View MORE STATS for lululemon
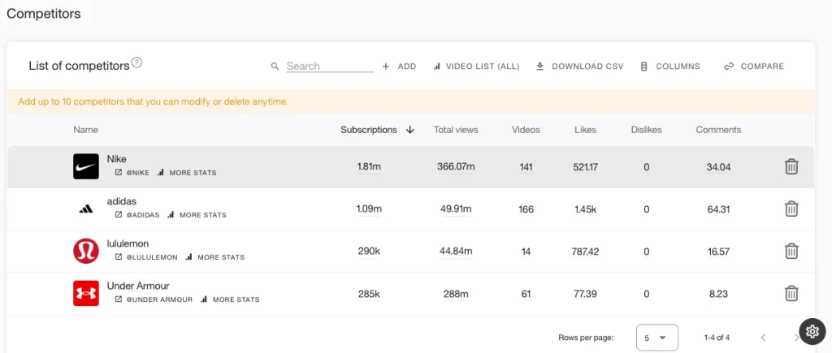The width and height of the screenshot is (832, 353). (x=214, y=257)
